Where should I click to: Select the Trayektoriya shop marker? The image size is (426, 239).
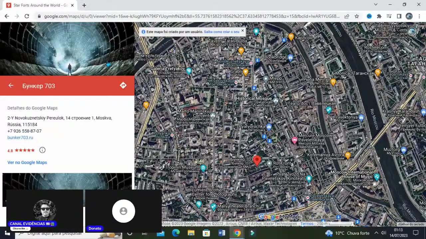(x=361, y=117)
